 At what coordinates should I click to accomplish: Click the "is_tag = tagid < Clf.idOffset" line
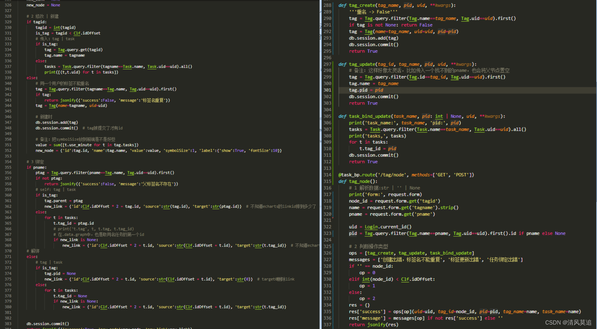pos(68,33)
